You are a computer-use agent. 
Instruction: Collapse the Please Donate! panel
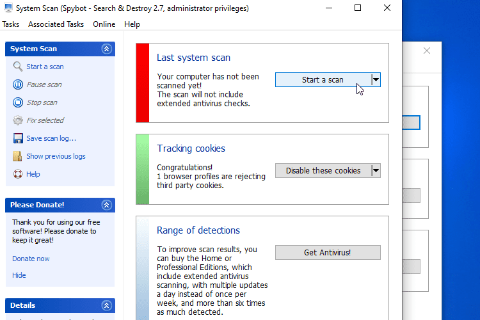point(106,205)
